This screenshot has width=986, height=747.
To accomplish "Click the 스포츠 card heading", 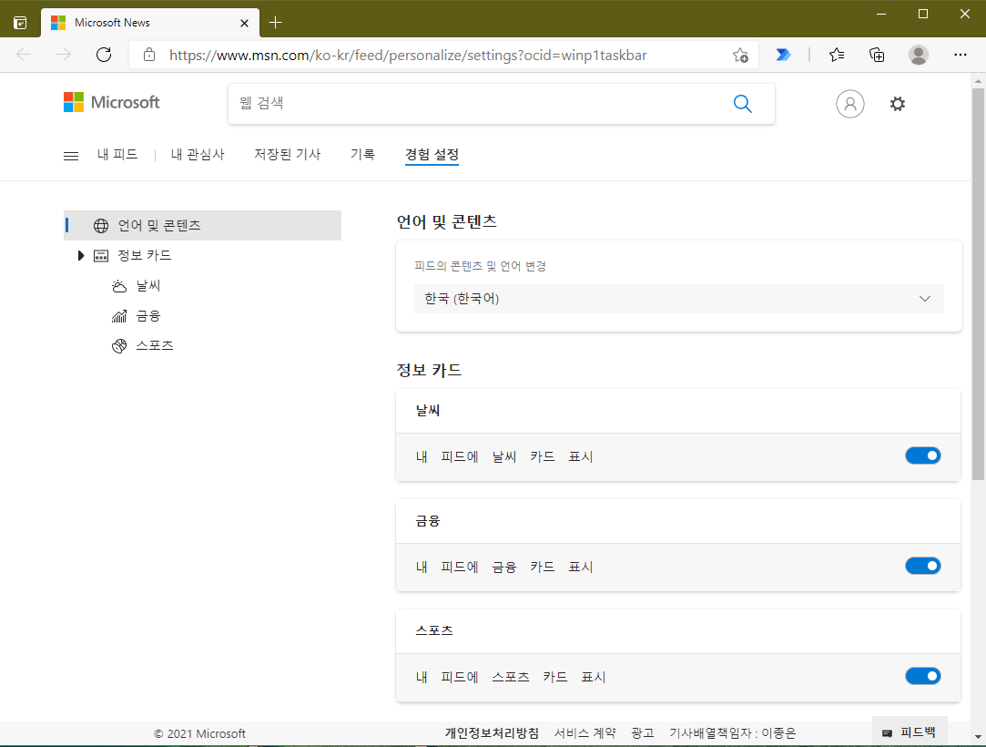I will [x=434, y=630].
